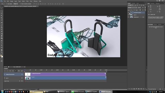Select the Horizontal Type tool in the toolbox

pos(2,43)
